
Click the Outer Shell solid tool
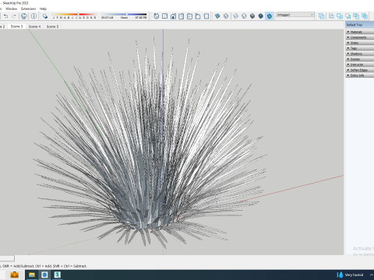click(322, 16)
